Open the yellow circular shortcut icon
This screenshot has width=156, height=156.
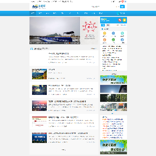[x=104, y=33]
